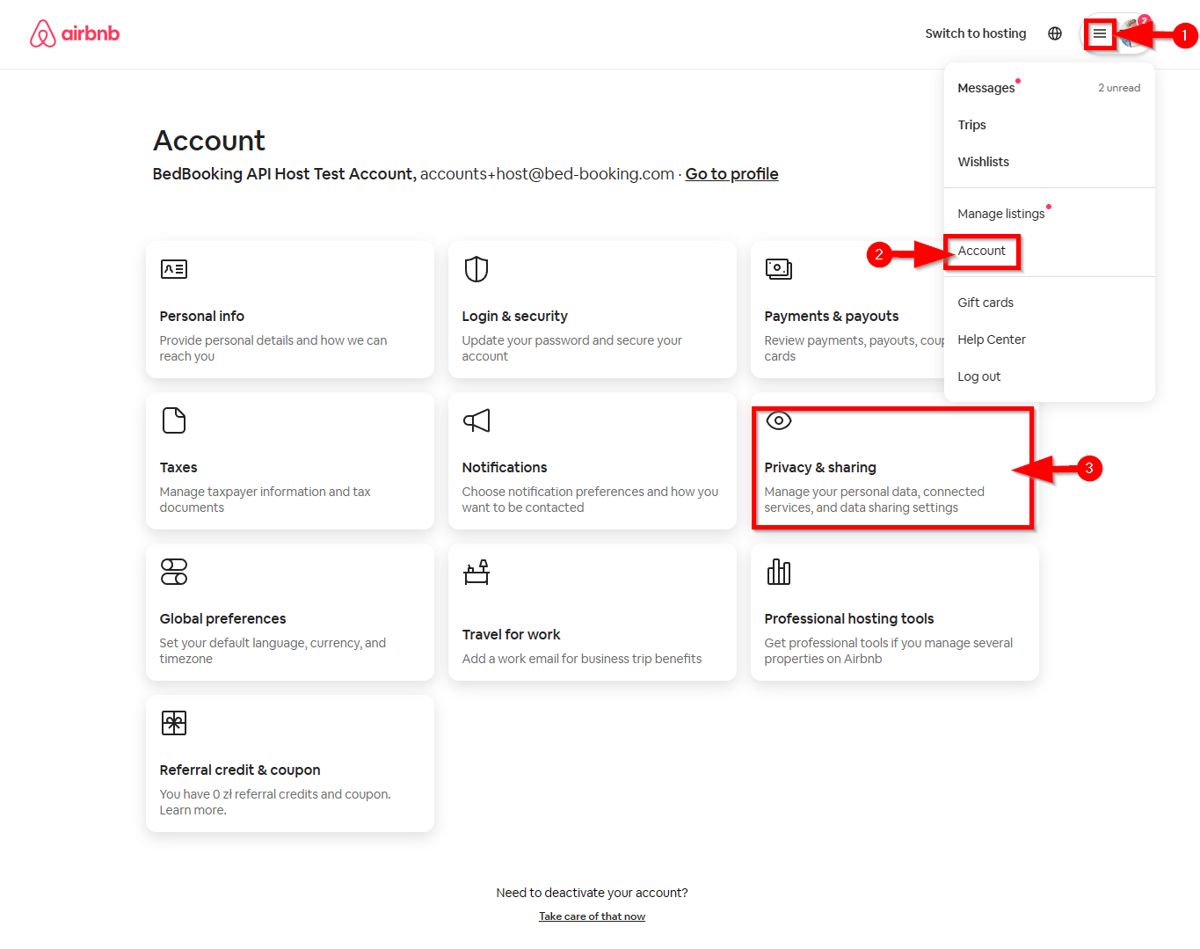Open Wishlists in the menu
This screenshot has height=949, width=1200.
click(983, 162)
